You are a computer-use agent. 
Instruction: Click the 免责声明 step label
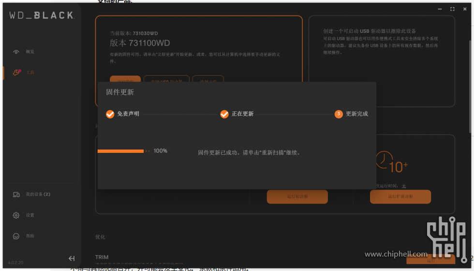(x=128, y=114)
